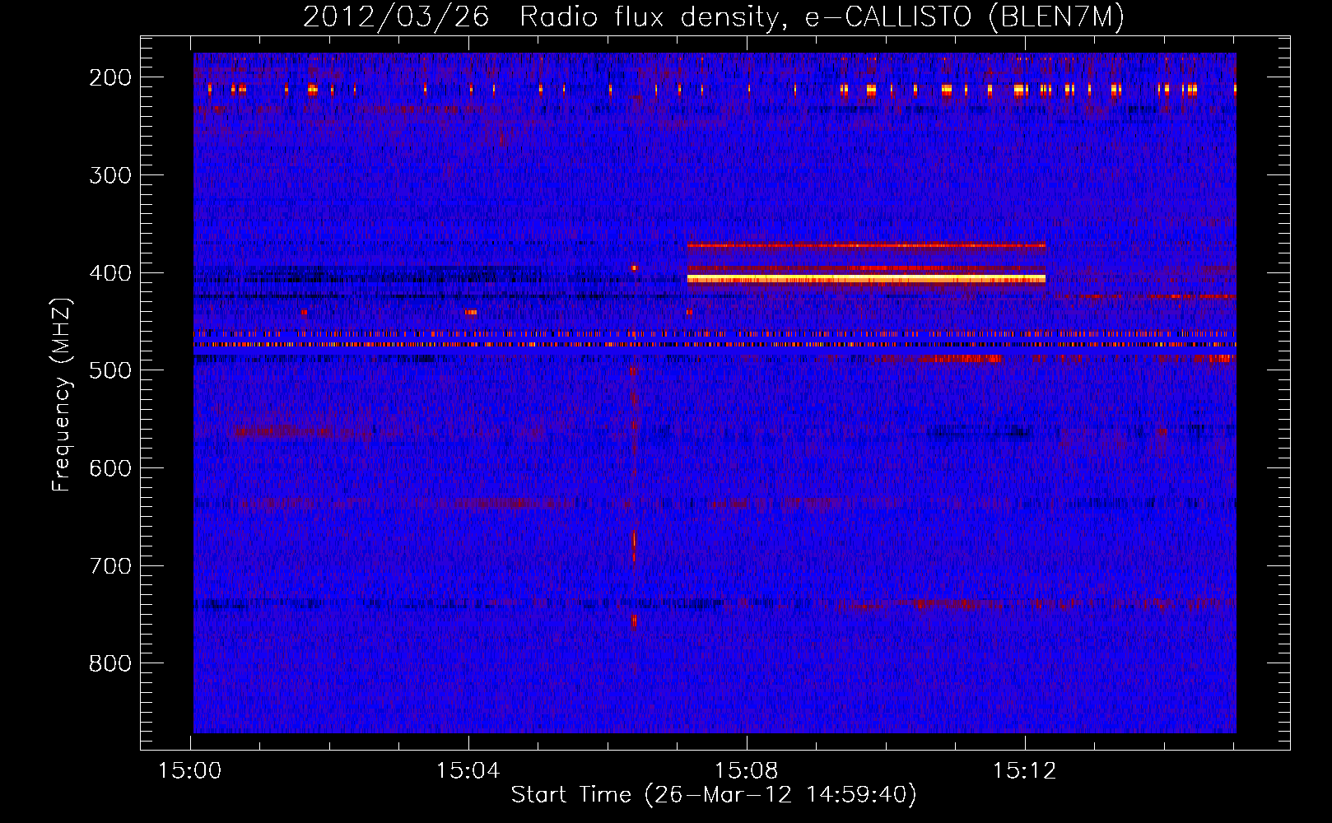Click the "Start Time (26-Mar-12 14:59:40)" axis label
The image size is (1332, 823).
point(714,795)
